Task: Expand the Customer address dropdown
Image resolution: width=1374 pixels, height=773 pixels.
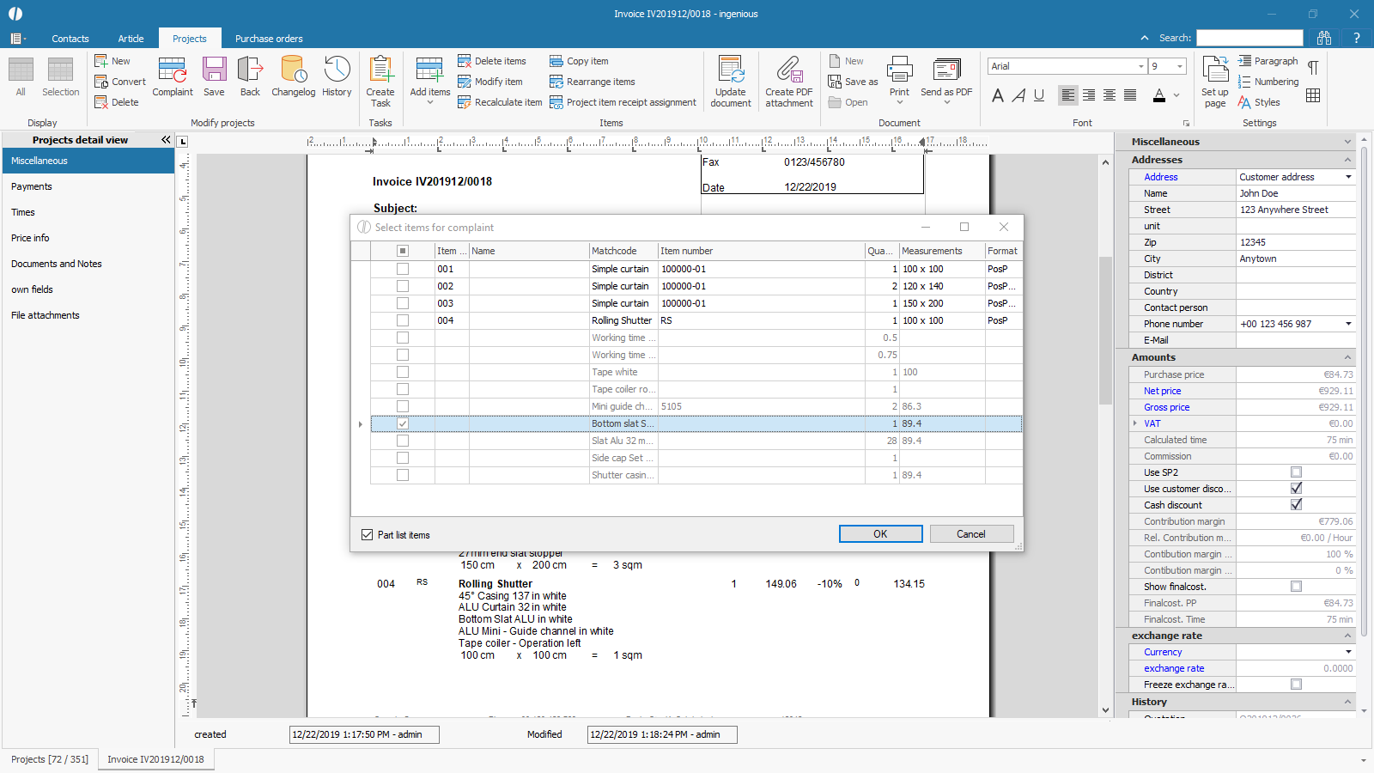Action: pos(1348,177)
